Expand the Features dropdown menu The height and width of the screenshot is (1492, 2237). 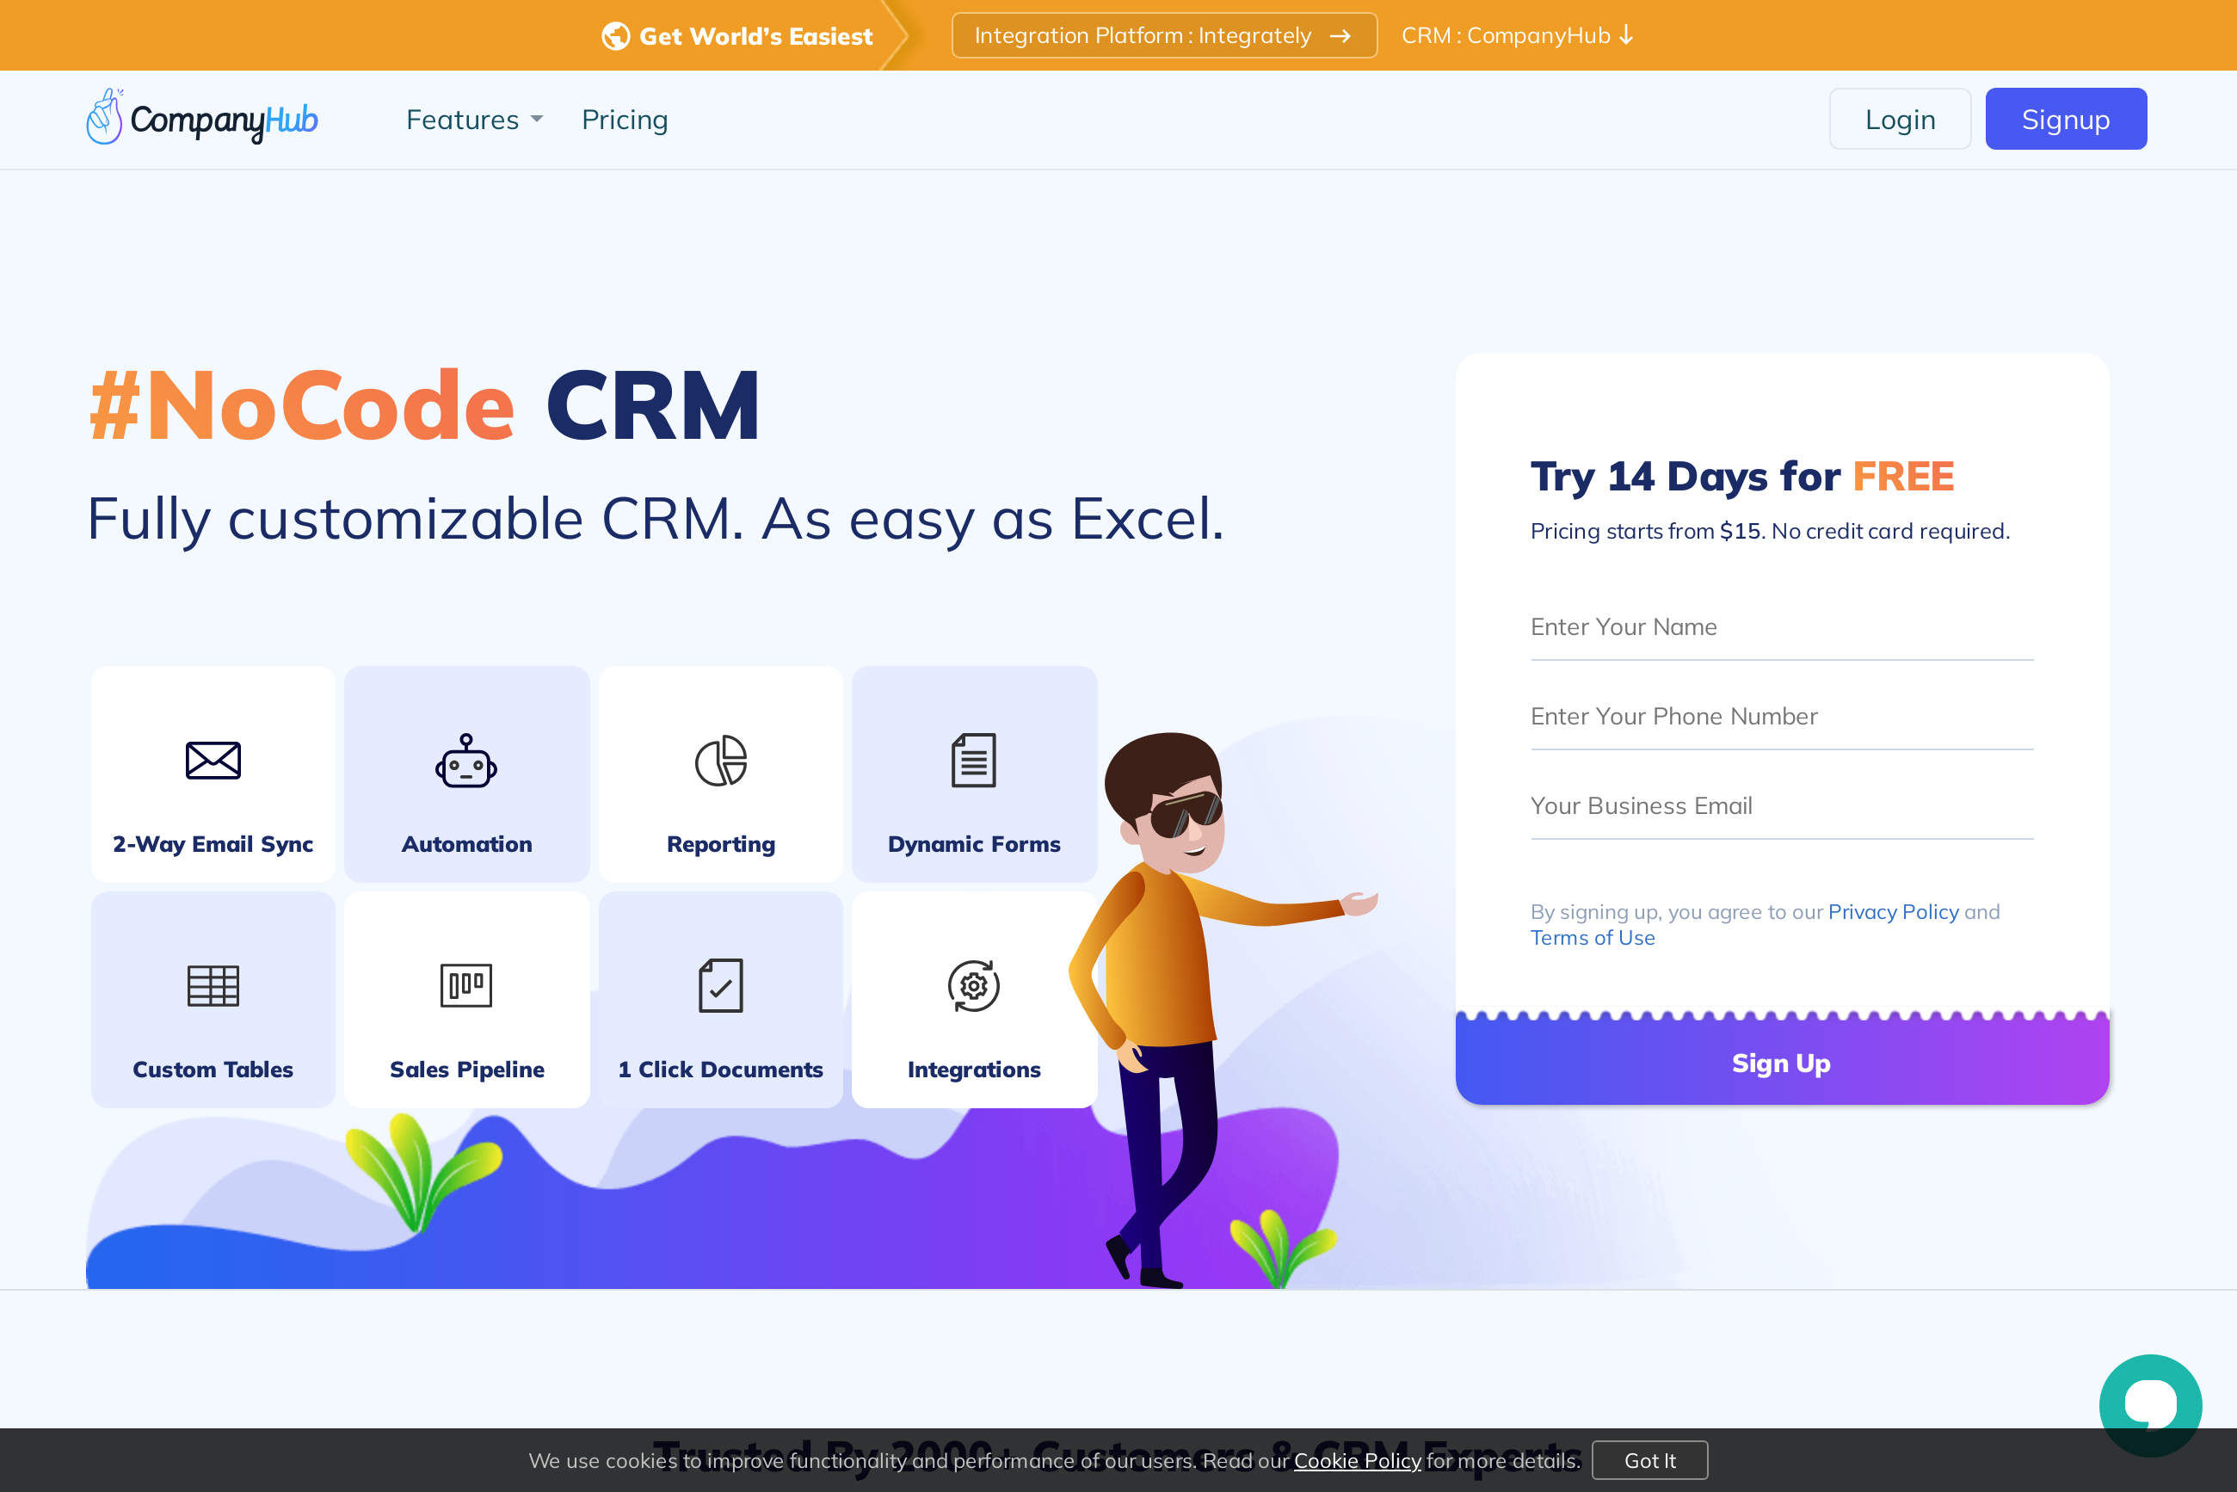coord(474,120)
